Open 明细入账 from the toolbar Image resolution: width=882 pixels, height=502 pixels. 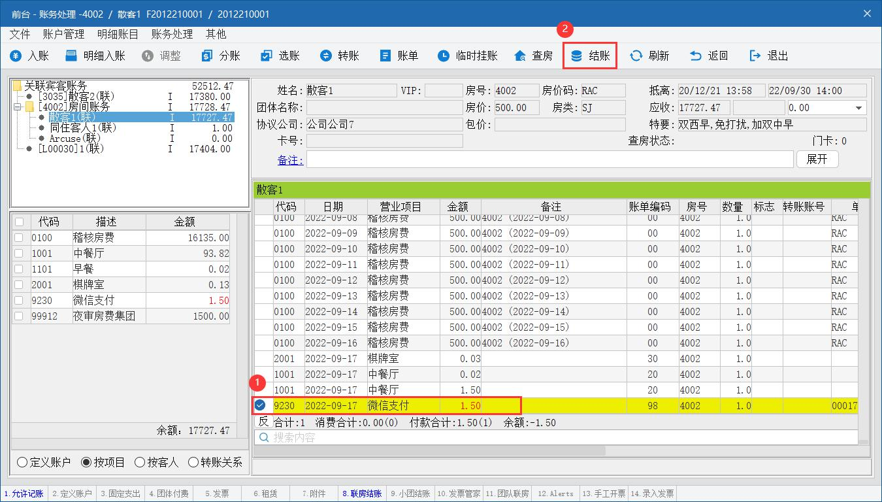(95, 56)
